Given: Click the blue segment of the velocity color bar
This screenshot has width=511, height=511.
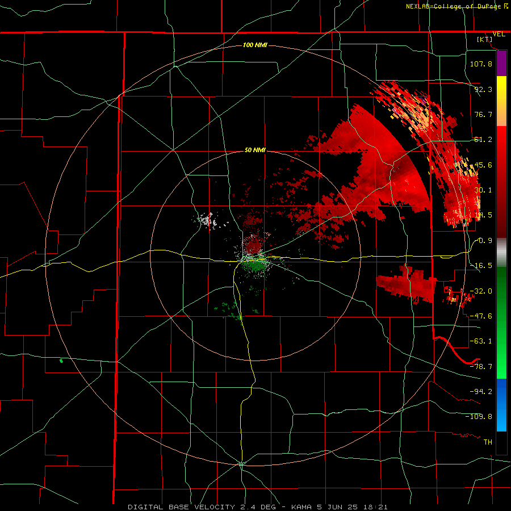Looking at the screenshot, I should point(501,405).
